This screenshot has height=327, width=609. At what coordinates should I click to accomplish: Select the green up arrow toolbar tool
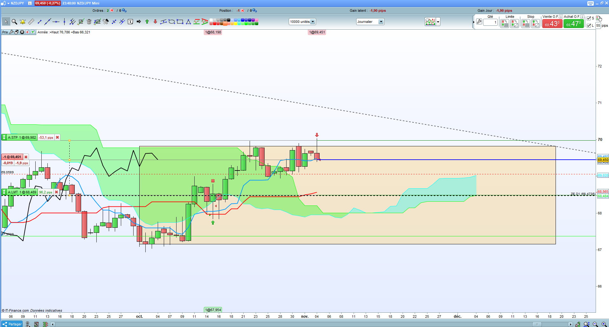[147, 22]
